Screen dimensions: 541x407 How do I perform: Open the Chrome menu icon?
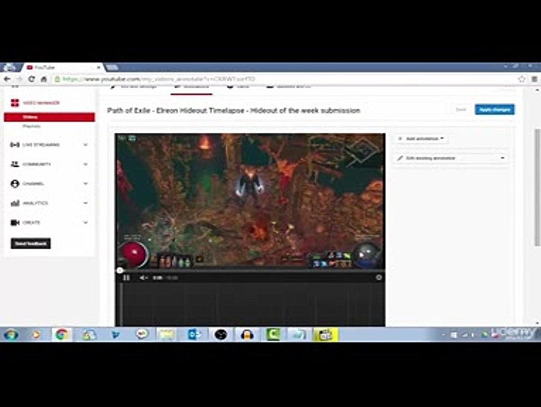click(534, 79)
